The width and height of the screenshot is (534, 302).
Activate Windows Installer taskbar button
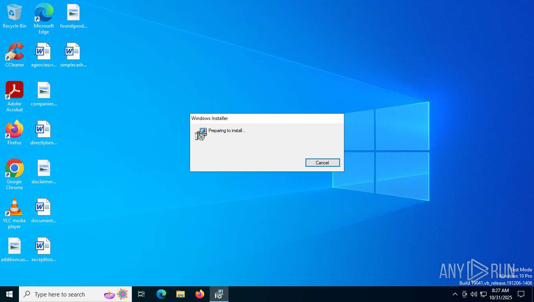[219, 294]
